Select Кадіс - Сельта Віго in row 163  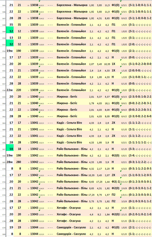(x=69, y=123)
